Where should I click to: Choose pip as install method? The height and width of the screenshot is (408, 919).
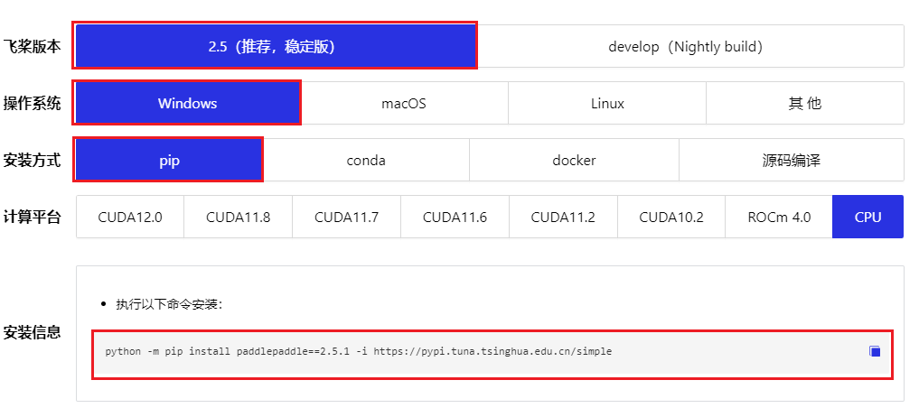(x=170, y=160)
